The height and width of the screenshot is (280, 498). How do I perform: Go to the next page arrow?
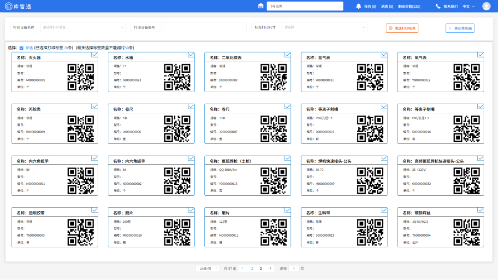[x=270, y=268]
